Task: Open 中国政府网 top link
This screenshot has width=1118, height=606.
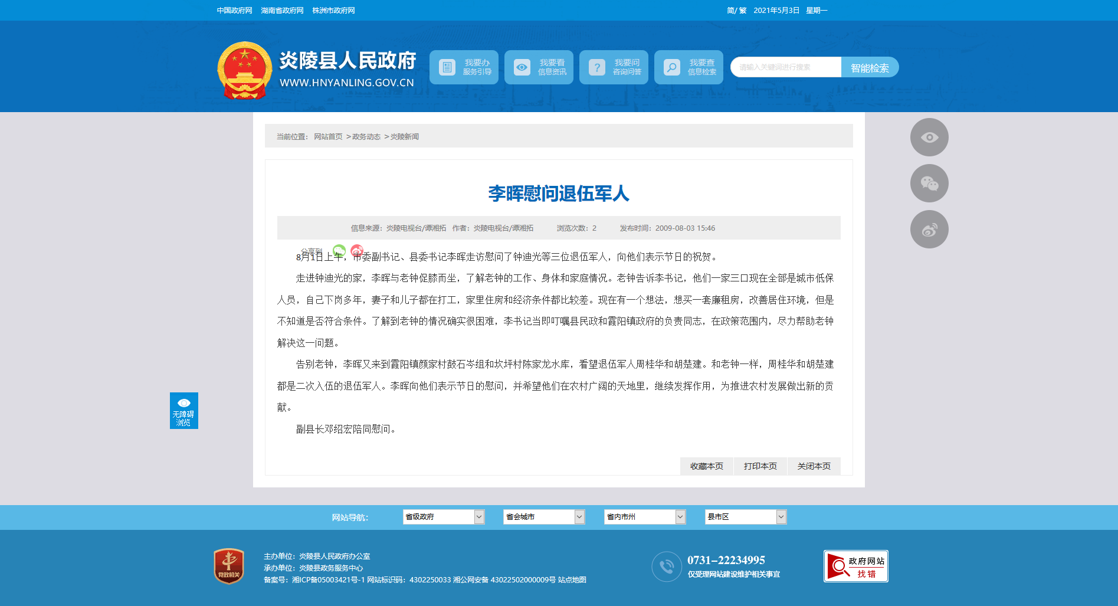Action: 234,11
